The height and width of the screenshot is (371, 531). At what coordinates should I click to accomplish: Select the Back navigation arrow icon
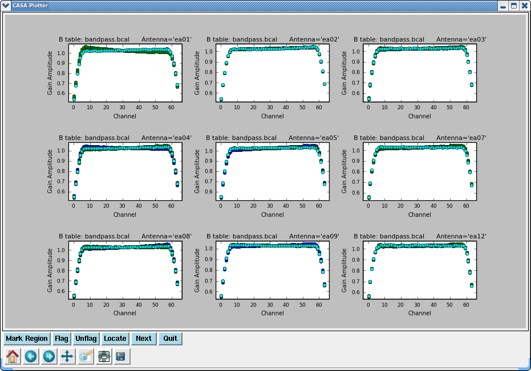point(31,357)
